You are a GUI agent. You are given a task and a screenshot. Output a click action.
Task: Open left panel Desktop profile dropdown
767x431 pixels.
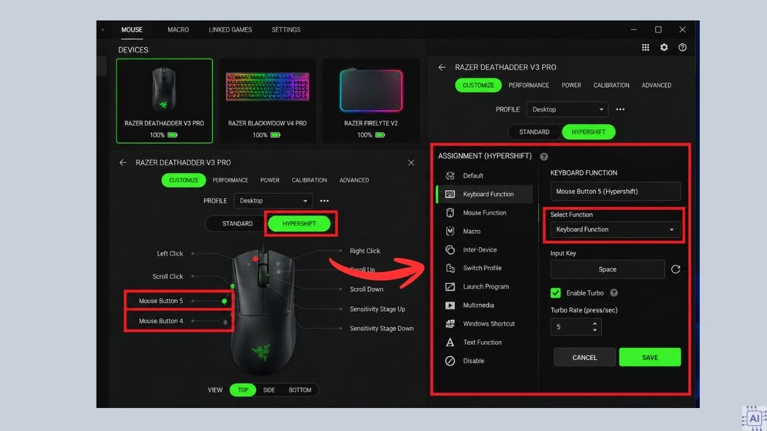click(x=273, y=200)
